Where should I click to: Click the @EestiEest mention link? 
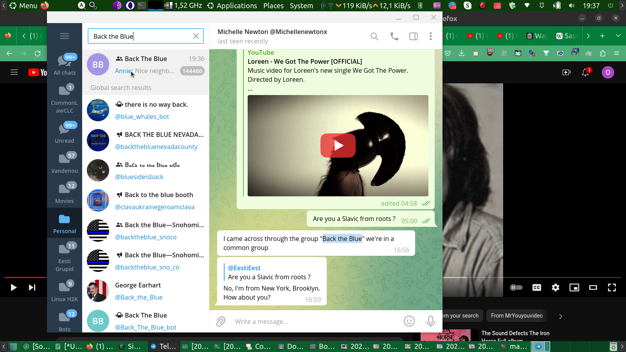(x=244, y=268)
